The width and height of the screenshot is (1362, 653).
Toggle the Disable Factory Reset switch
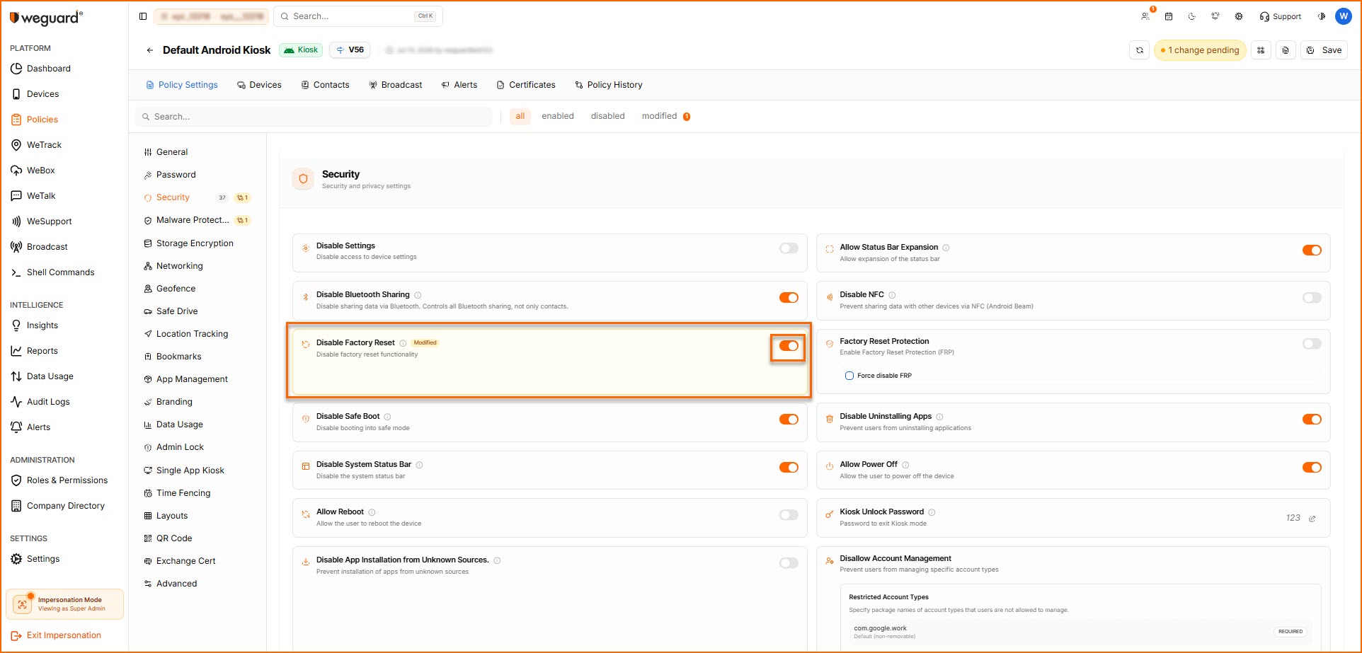click(x=789, y=346)
